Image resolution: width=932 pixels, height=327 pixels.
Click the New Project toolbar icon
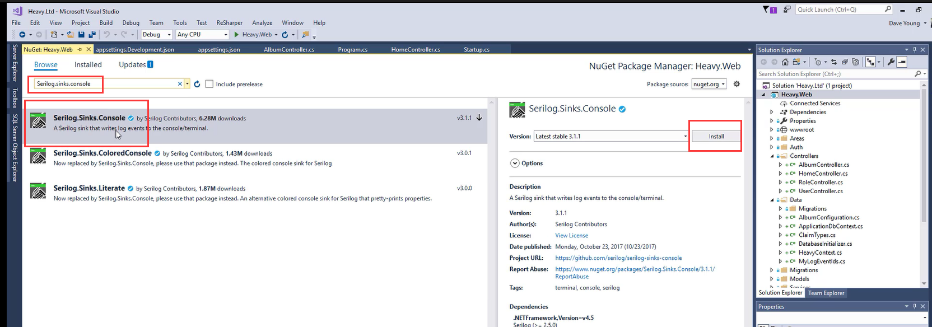pos(54,35)
